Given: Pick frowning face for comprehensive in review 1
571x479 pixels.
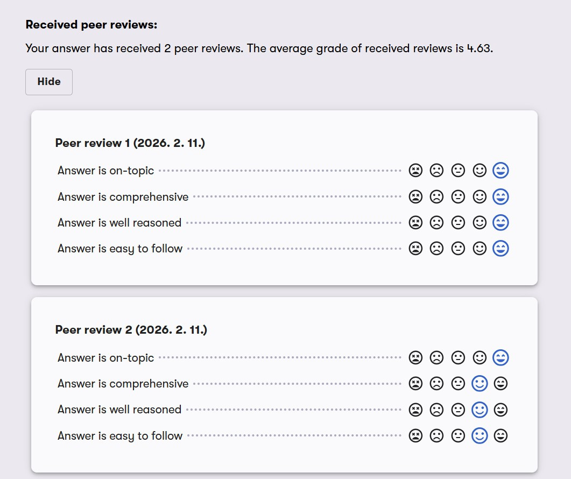Looking at the screenshot, I should tap(436, 196).
